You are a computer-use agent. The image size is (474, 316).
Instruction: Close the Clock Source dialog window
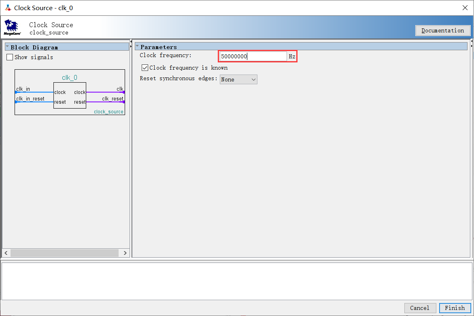(x=465, y=8)
